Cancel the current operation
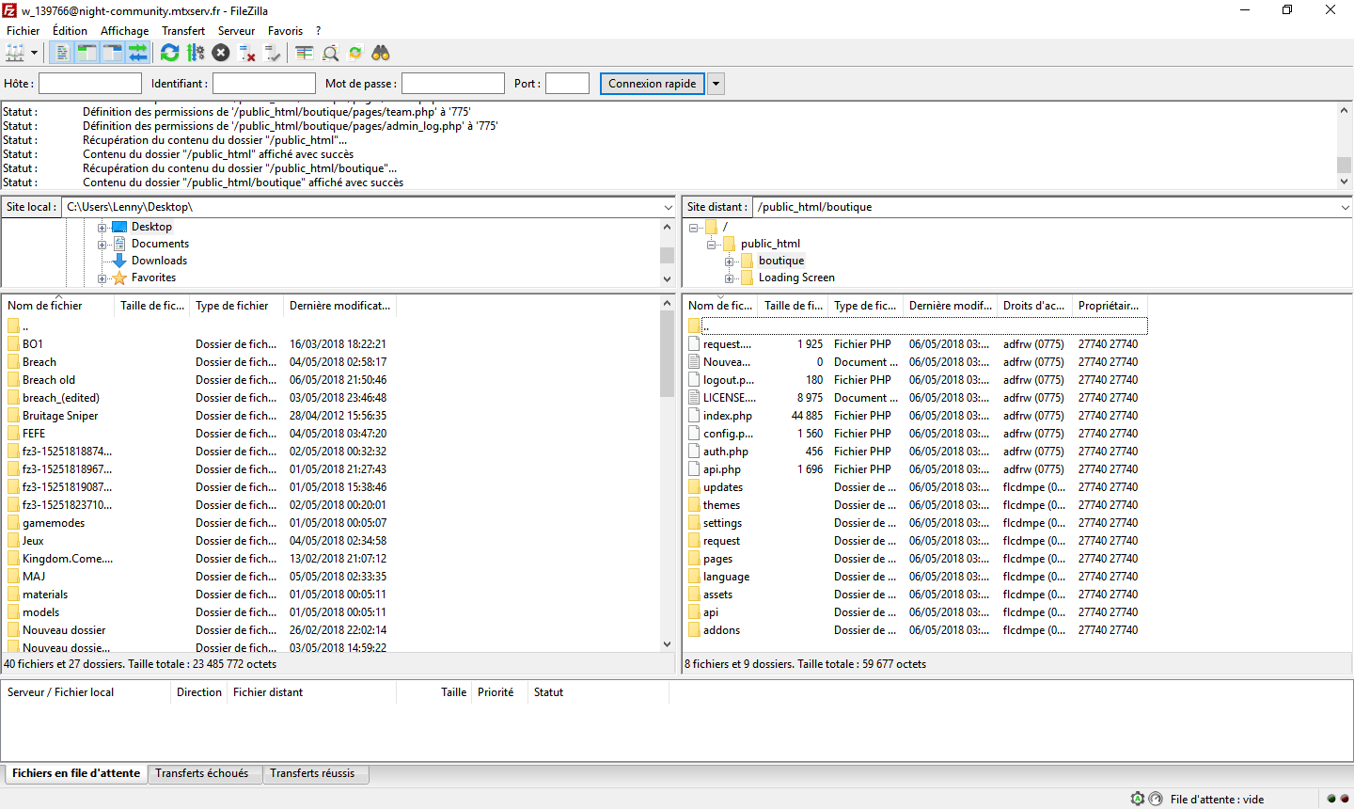This screenshot has height=809, width=1354. coord(221,53)
